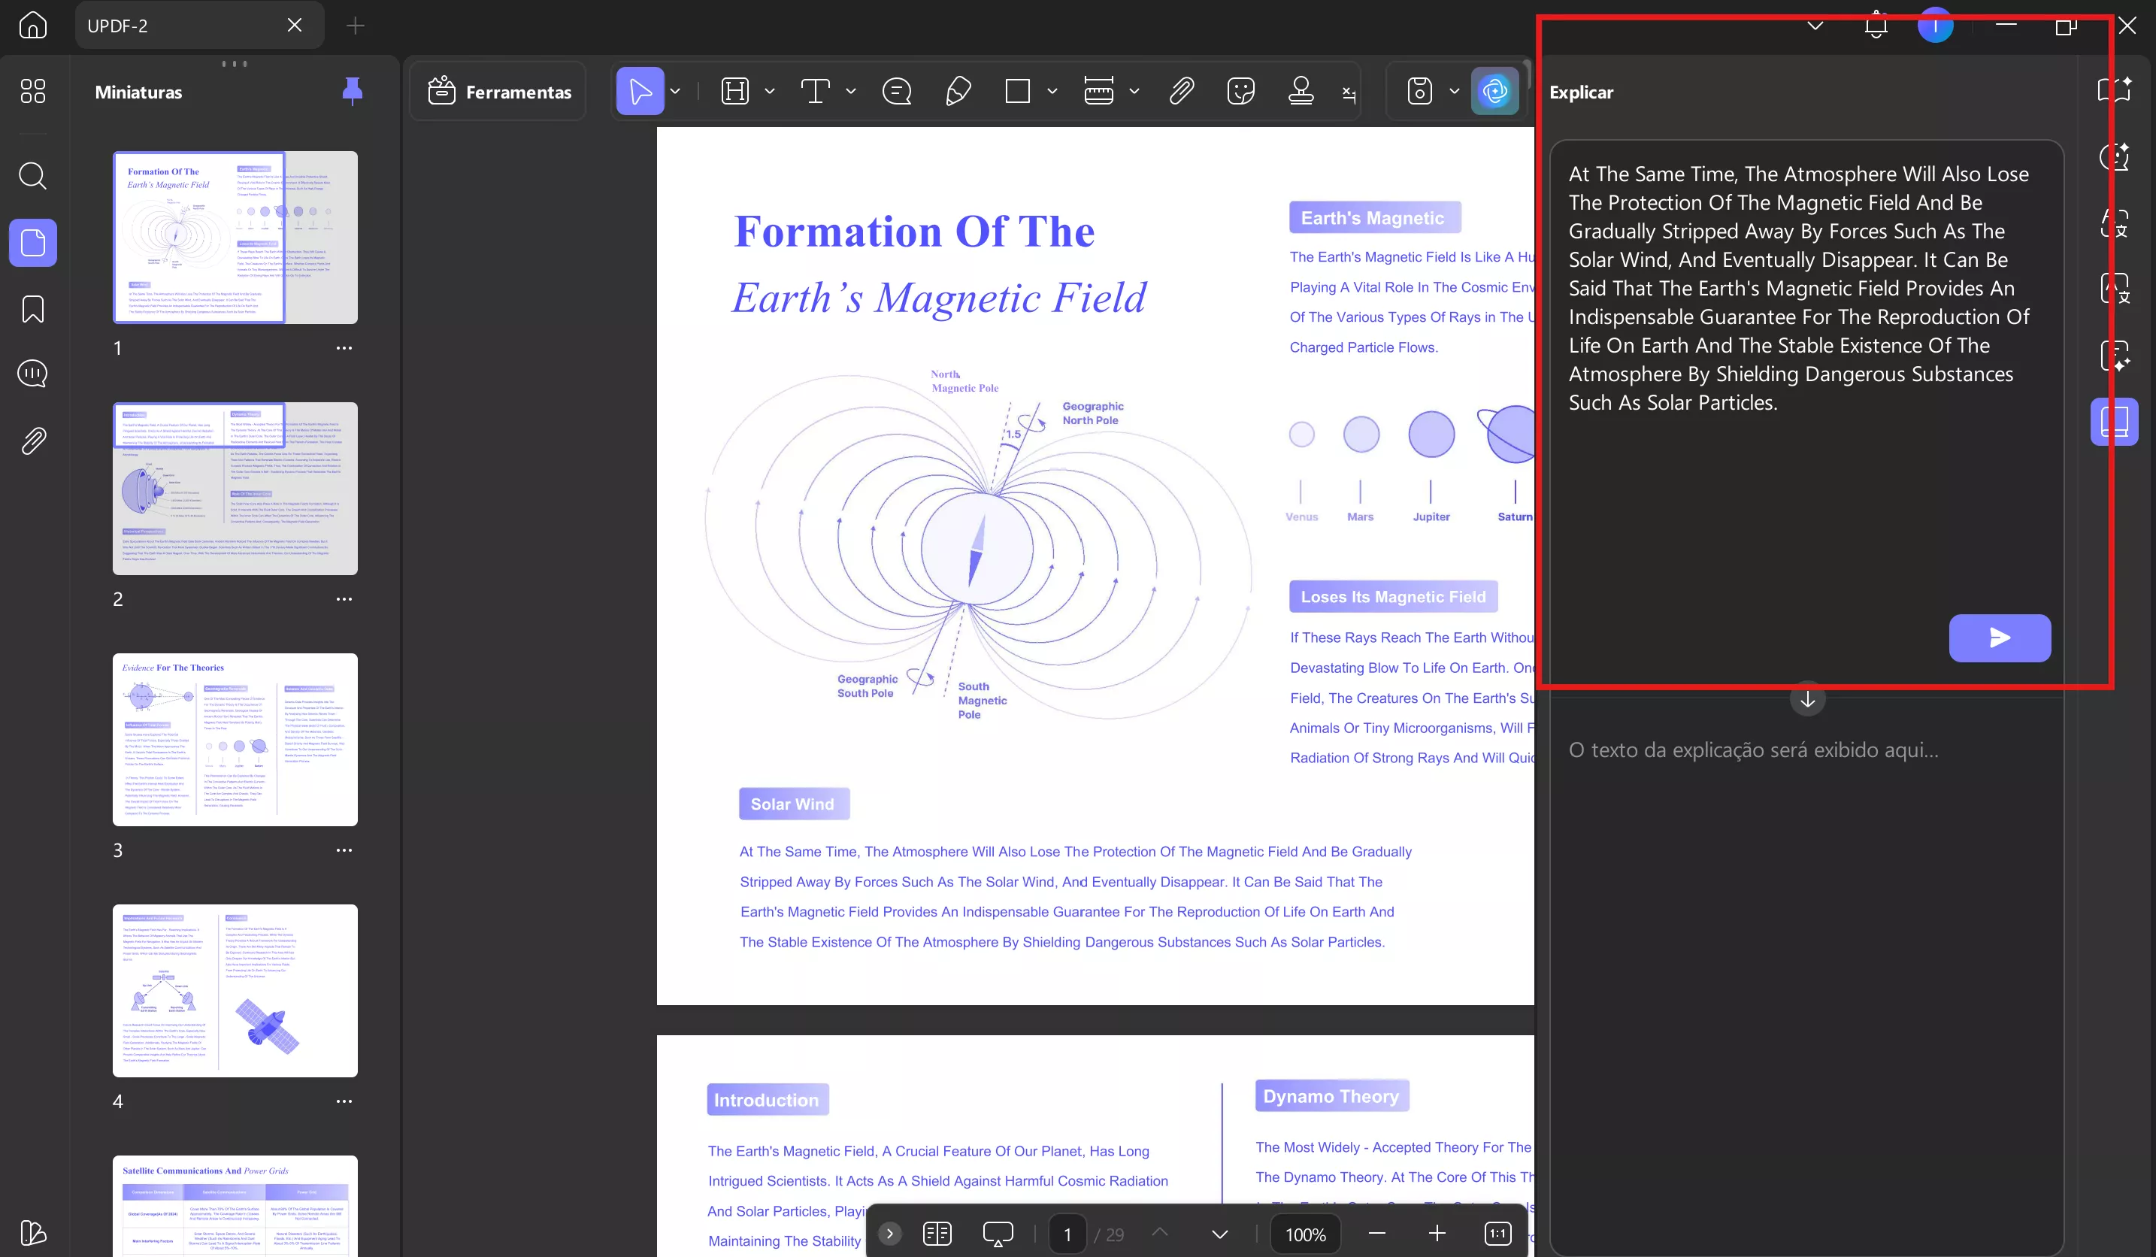Open the page 1 thumbnail options menu
2156x1257 pixels.
click(344, 348)
